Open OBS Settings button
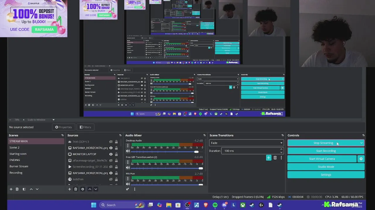This screenshot has height=210, width=375. [x=326, y=175]
